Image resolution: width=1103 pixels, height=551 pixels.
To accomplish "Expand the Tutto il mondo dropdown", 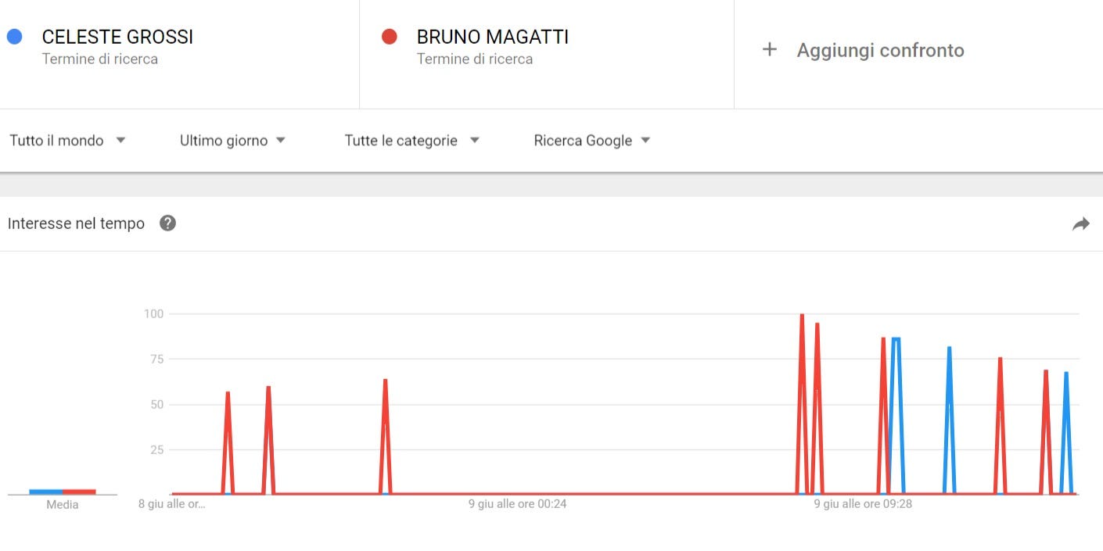I will pos(67,141).
